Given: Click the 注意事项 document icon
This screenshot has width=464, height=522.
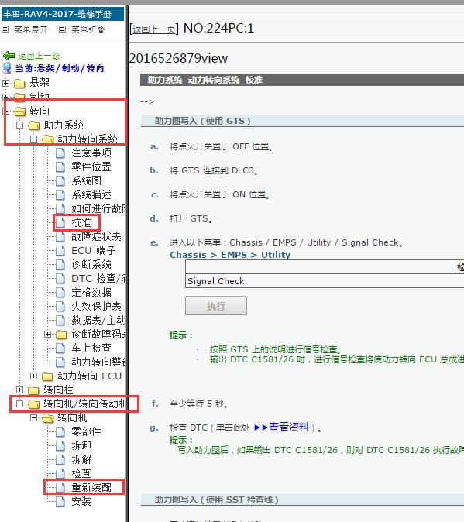Looking at the screenshot, I should (60, 153).
